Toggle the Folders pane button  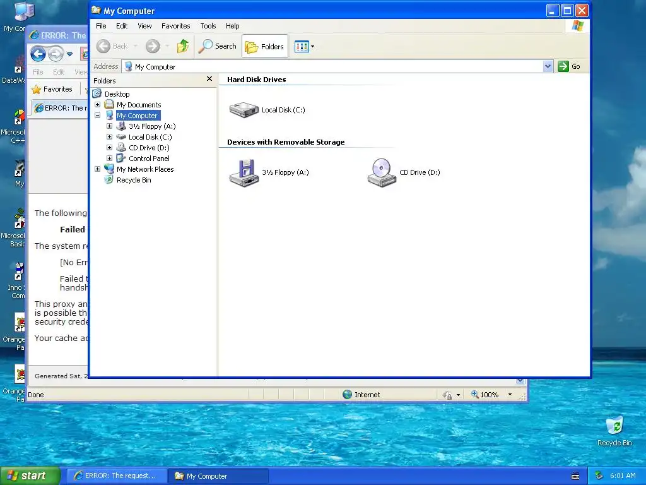[264, 47]
